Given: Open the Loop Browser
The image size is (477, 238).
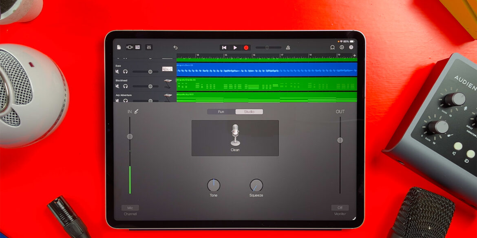Looking at the screenshot, I should point(332,46).
